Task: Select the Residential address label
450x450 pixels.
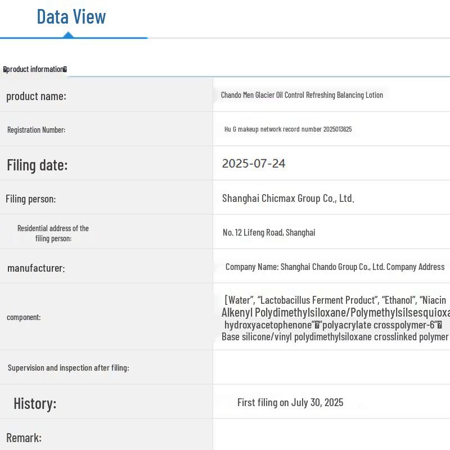Action: click(x=53, y=233)
